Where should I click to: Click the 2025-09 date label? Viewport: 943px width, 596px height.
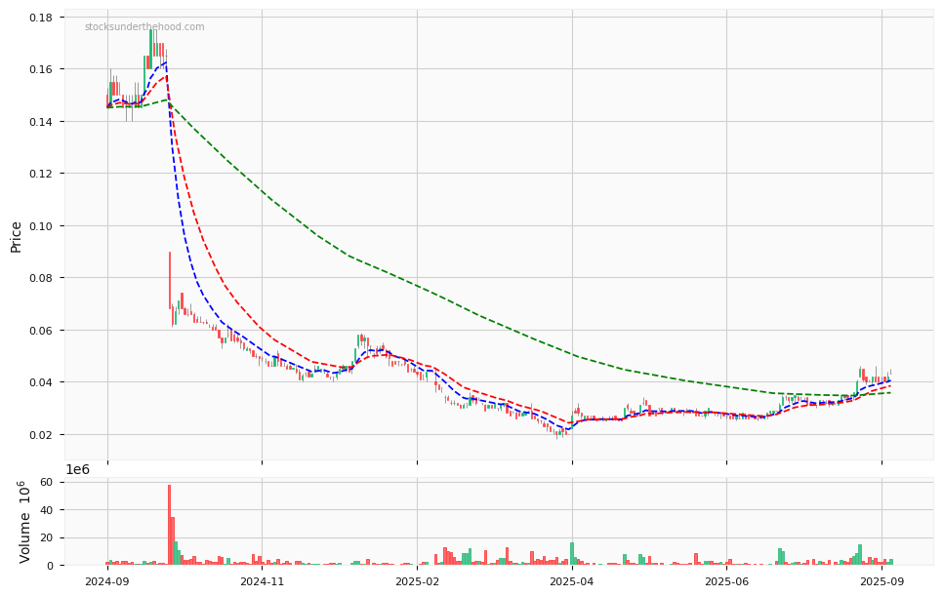pos(881,581)
